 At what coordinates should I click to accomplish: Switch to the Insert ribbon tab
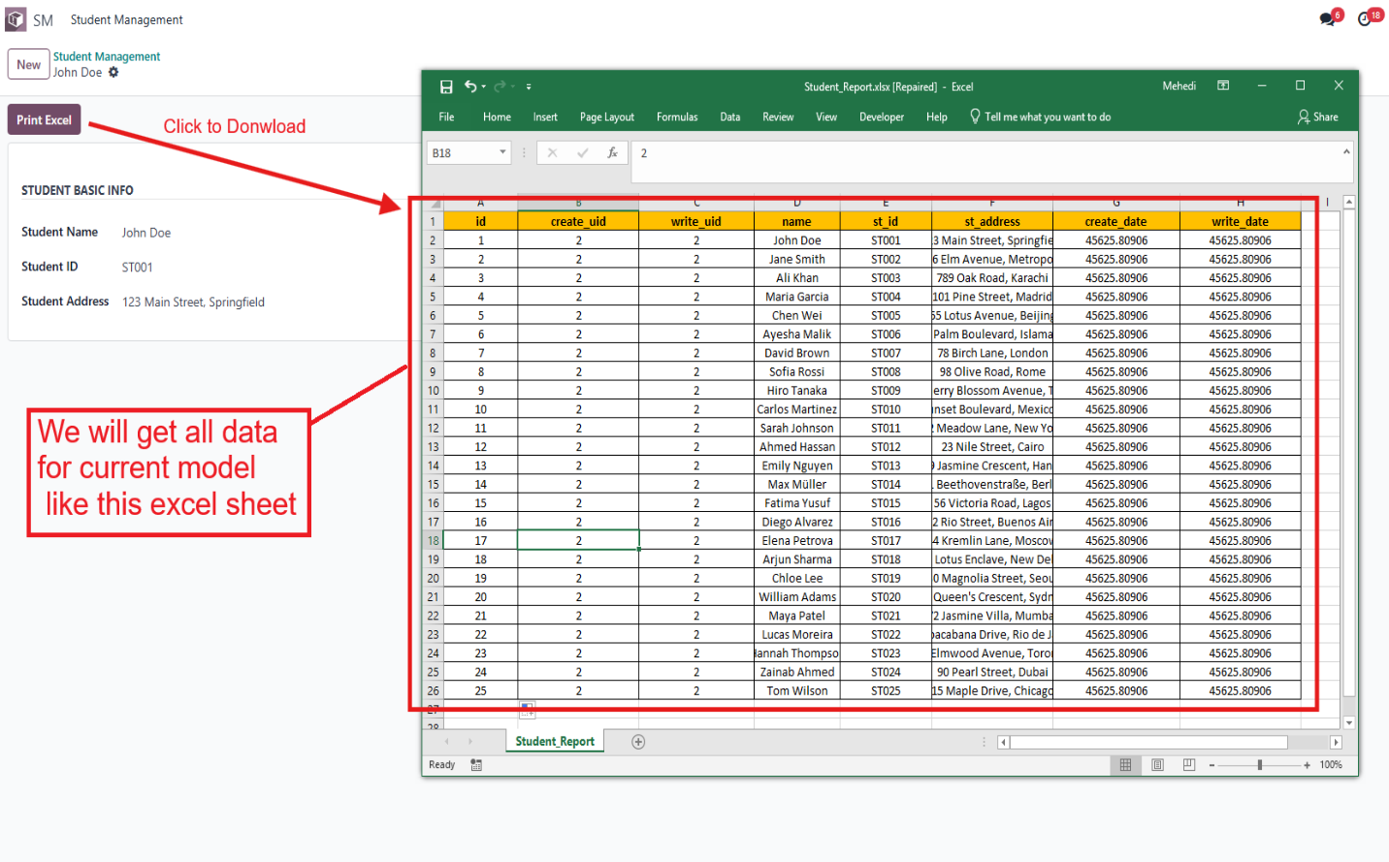(545, 116)
